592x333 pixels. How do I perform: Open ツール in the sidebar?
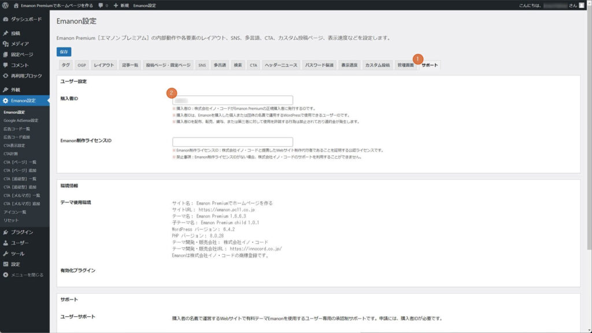17,254
